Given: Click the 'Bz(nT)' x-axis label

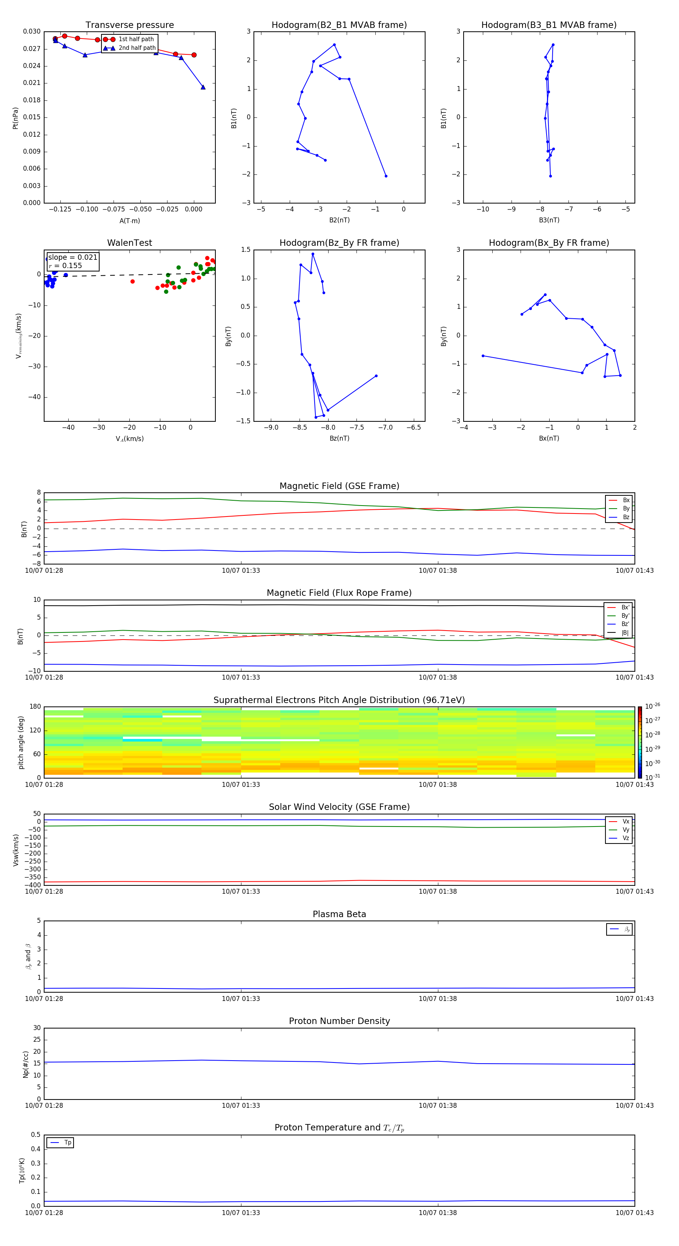Looking at the screenshot, I should tap(339, 438).
